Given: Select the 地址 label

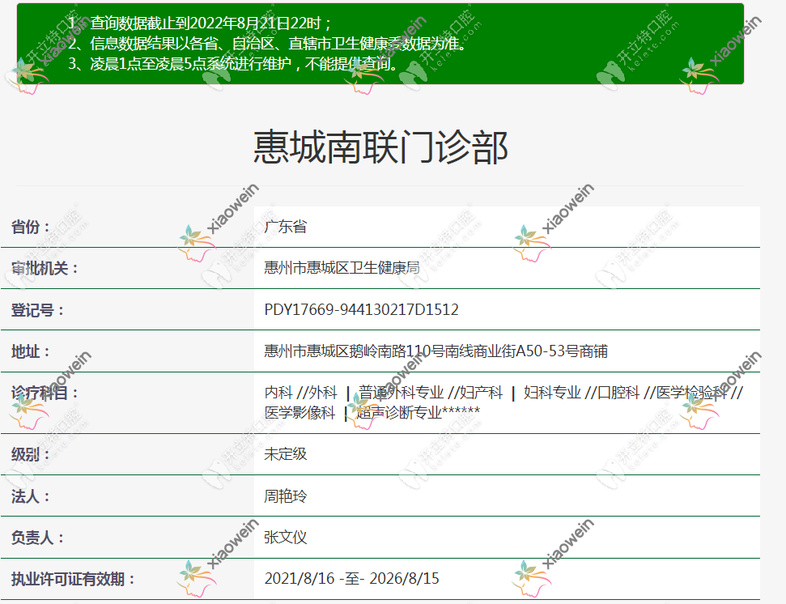Looking at the screenshot, I should [31, 351].
